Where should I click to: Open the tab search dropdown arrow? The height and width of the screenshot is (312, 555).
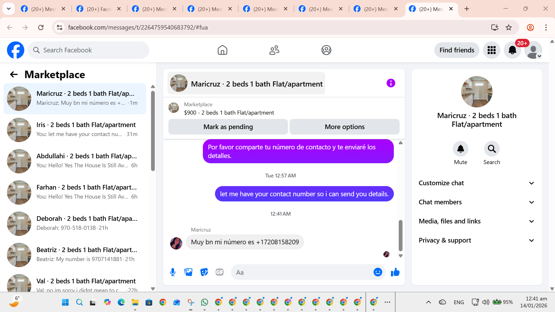point(9,9)
